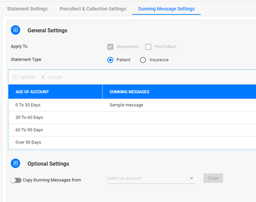Click the Copy button
256x202 pixels.
click(x=213, y=178)
